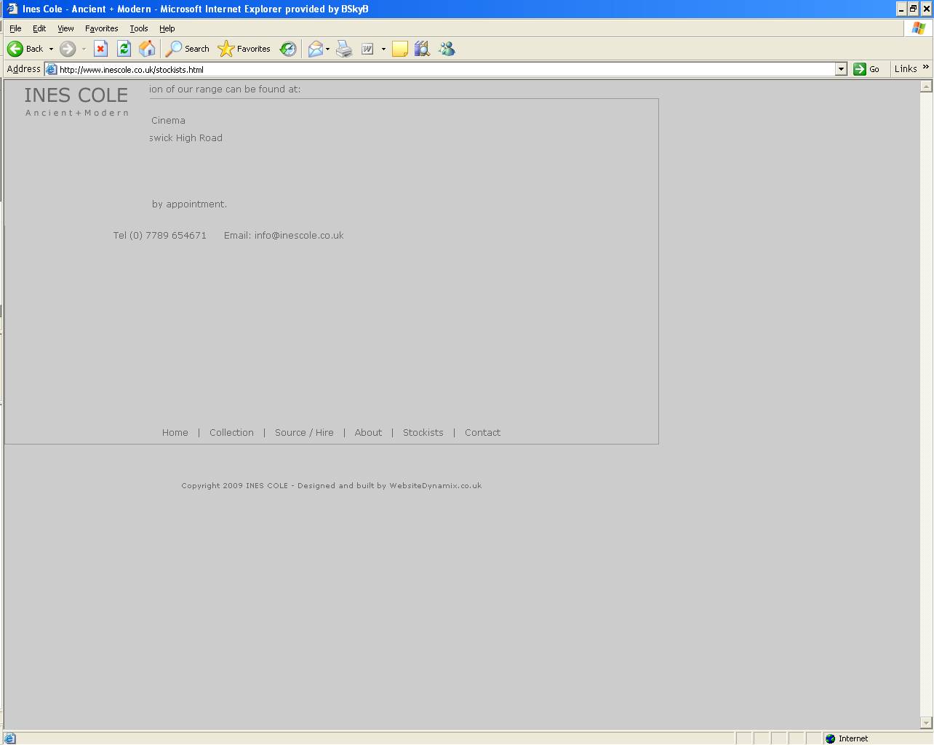934x745 pixels.
Task: Expand the Mail dropdown arrow
Action: click(x=327, y=49)
